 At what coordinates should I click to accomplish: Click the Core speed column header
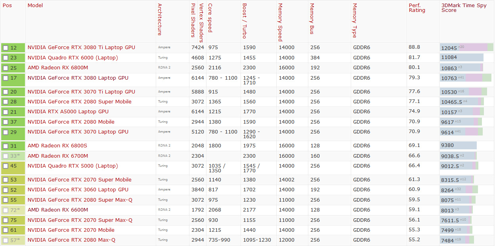(x=210, y=18)
